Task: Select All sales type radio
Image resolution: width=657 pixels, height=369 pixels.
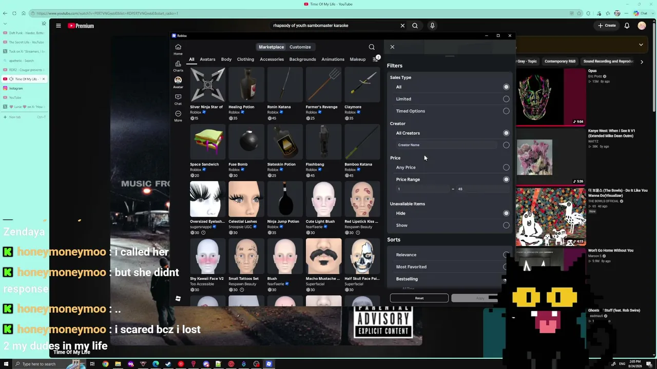Action: [506, 87]
